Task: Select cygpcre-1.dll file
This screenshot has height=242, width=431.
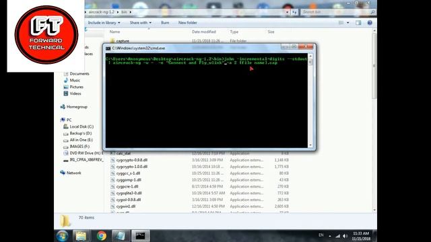Action: (127, 187)
